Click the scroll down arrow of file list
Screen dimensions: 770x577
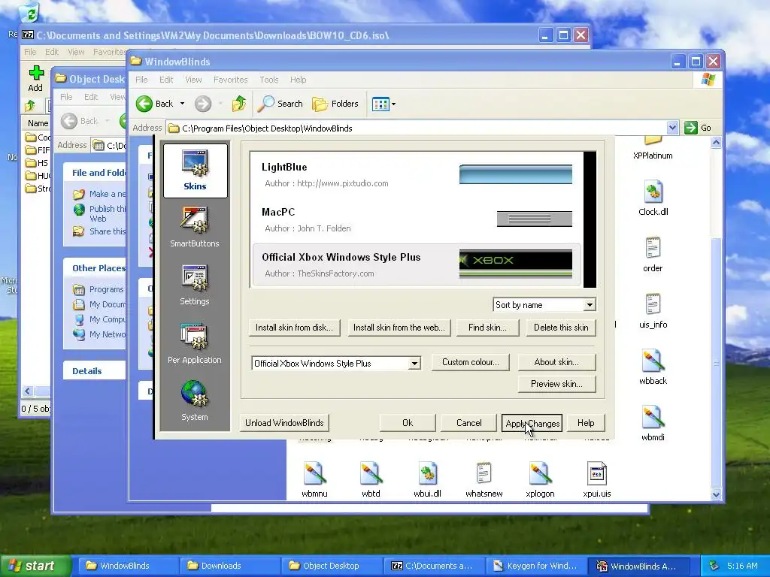point(716,494)
